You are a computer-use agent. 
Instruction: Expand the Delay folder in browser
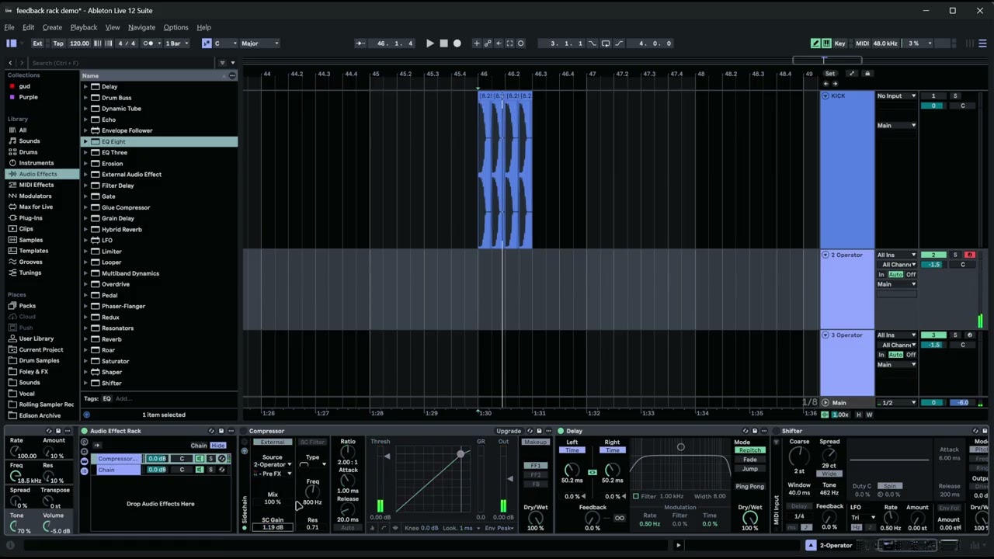(x=85, y=87)
